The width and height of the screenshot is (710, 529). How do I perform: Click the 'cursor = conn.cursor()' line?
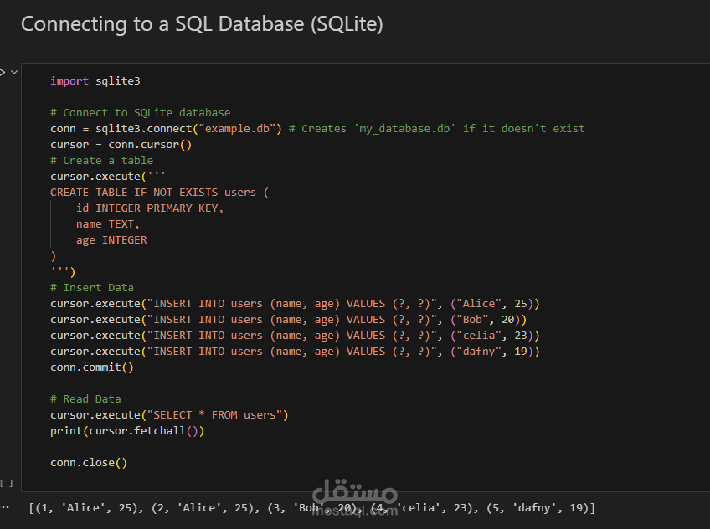121,145
